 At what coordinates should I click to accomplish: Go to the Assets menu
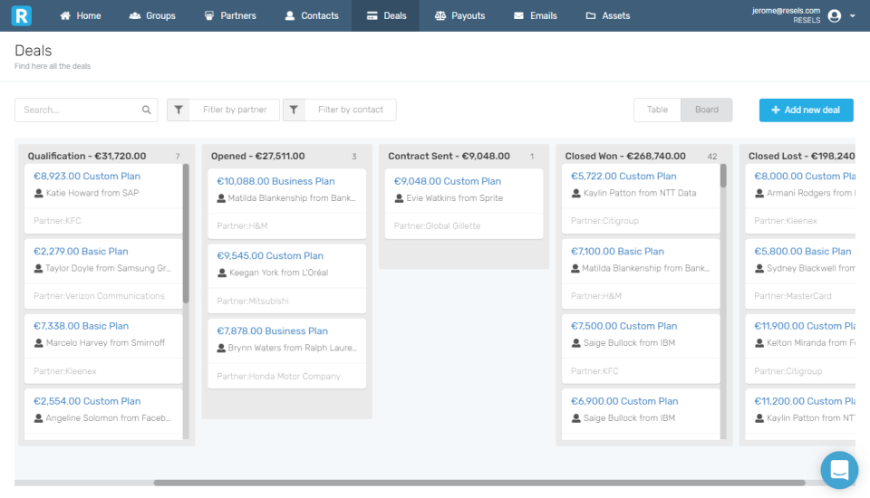point(607,15)
